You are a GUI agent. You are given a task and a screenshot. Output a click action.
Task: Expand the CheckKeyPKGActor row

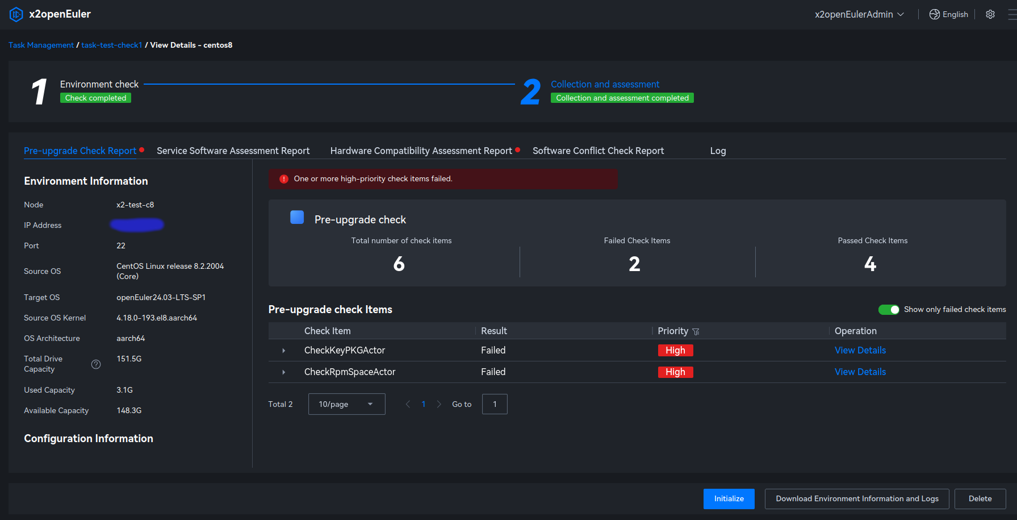tap(284, 351)
